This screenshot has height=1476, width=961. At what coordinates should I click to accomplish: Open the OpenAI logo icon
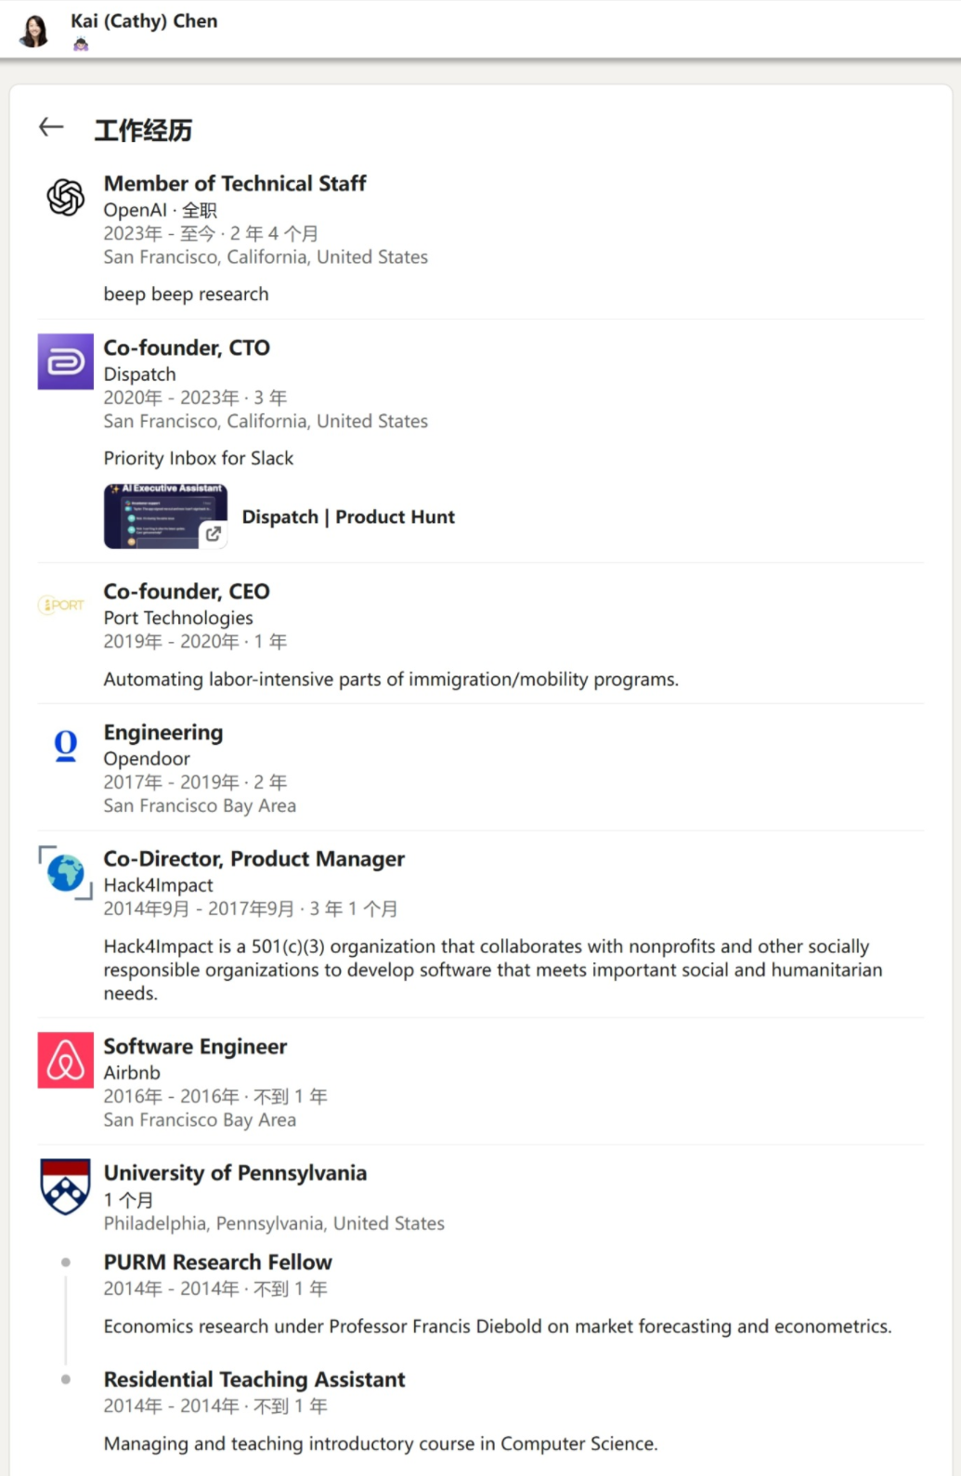click(66, 197)
